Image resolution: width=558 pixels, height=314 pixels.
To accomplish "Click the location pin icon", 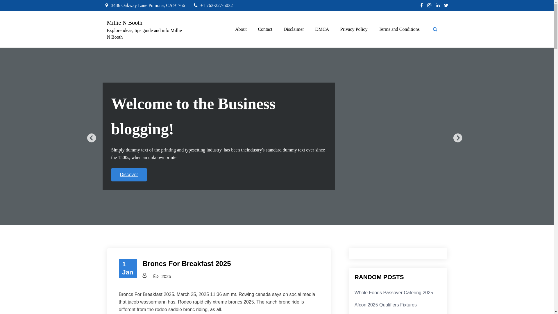I will tap(107, 5).
